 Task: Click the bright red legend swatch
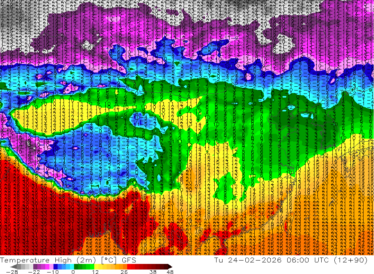[x=129, y=267]
